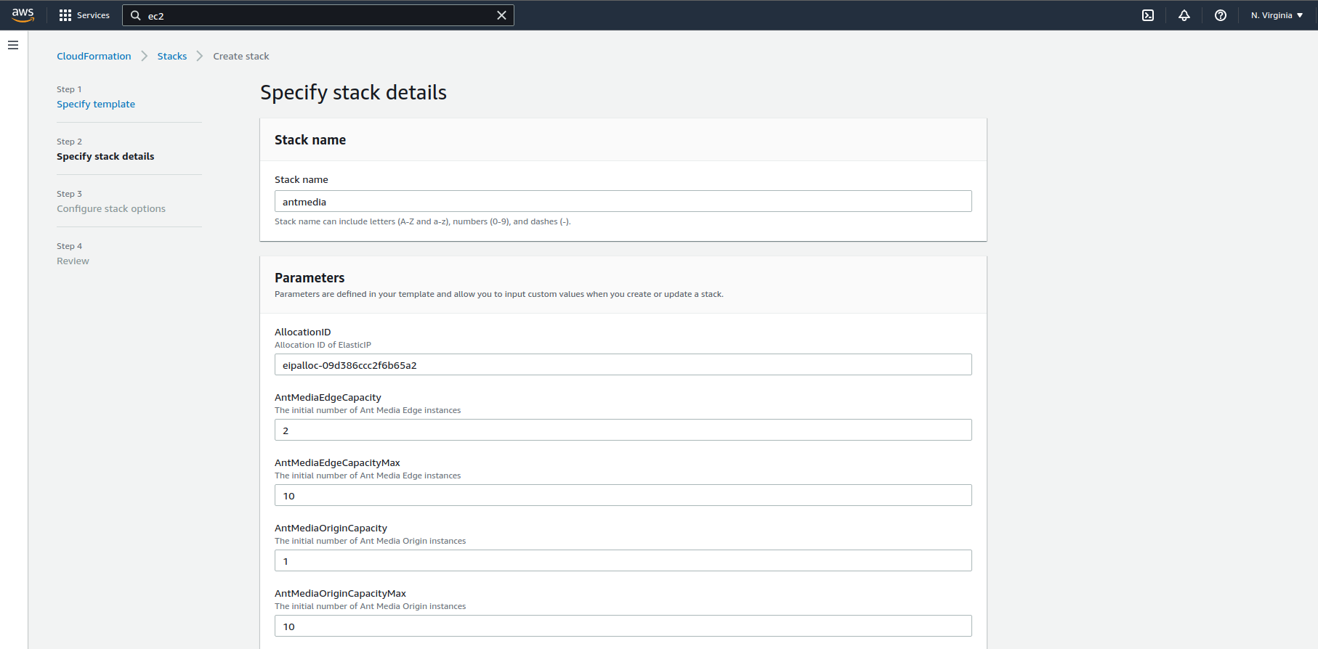This screenshot has width=1318, height=649.
Task: Click the Specify stack details page title
Action: coord(353,92)
